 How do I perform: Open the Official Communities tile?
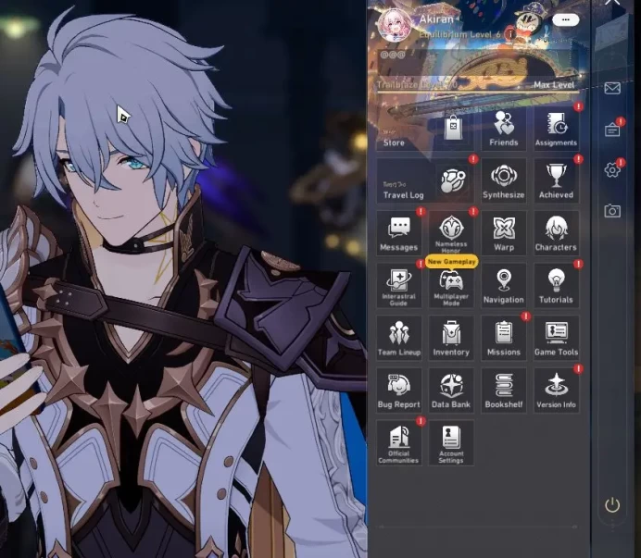[399, 443]
